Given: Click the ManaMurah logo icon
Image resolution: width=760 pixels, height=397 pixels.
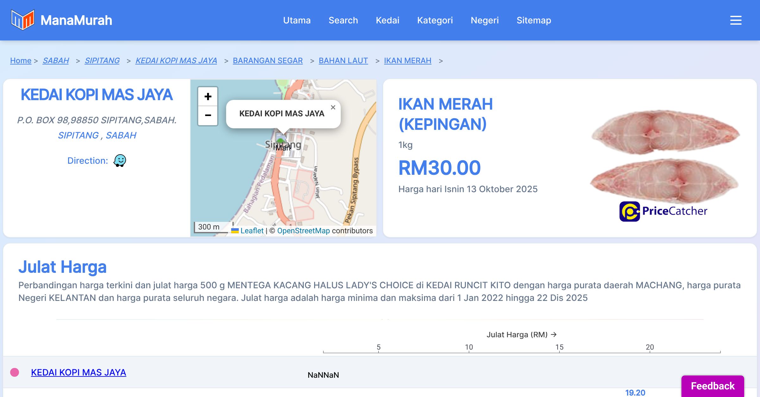Looking at the screenshot, I should click(x=22, y=20).
